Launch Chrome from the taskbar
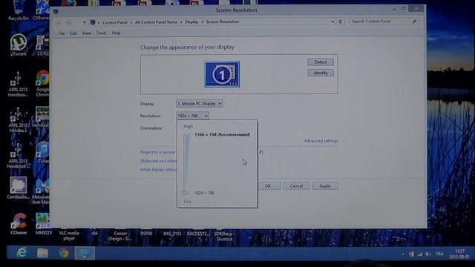 click(64, 253)
